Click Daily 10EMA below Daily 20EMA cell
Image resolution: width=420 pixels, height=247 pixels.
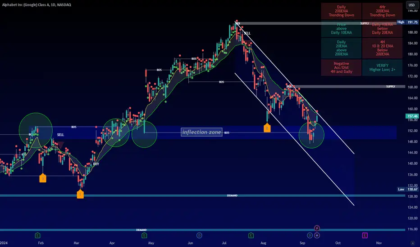coord(382,29)
